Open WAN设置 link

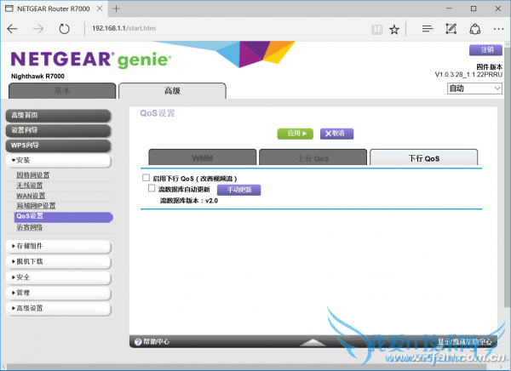click(31, 196)
